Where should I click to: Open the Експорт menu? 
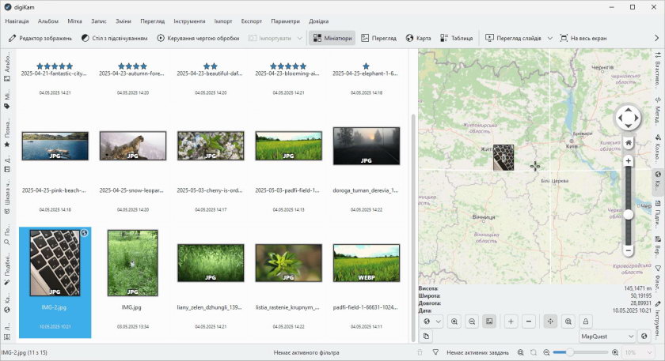coord(251,21)
